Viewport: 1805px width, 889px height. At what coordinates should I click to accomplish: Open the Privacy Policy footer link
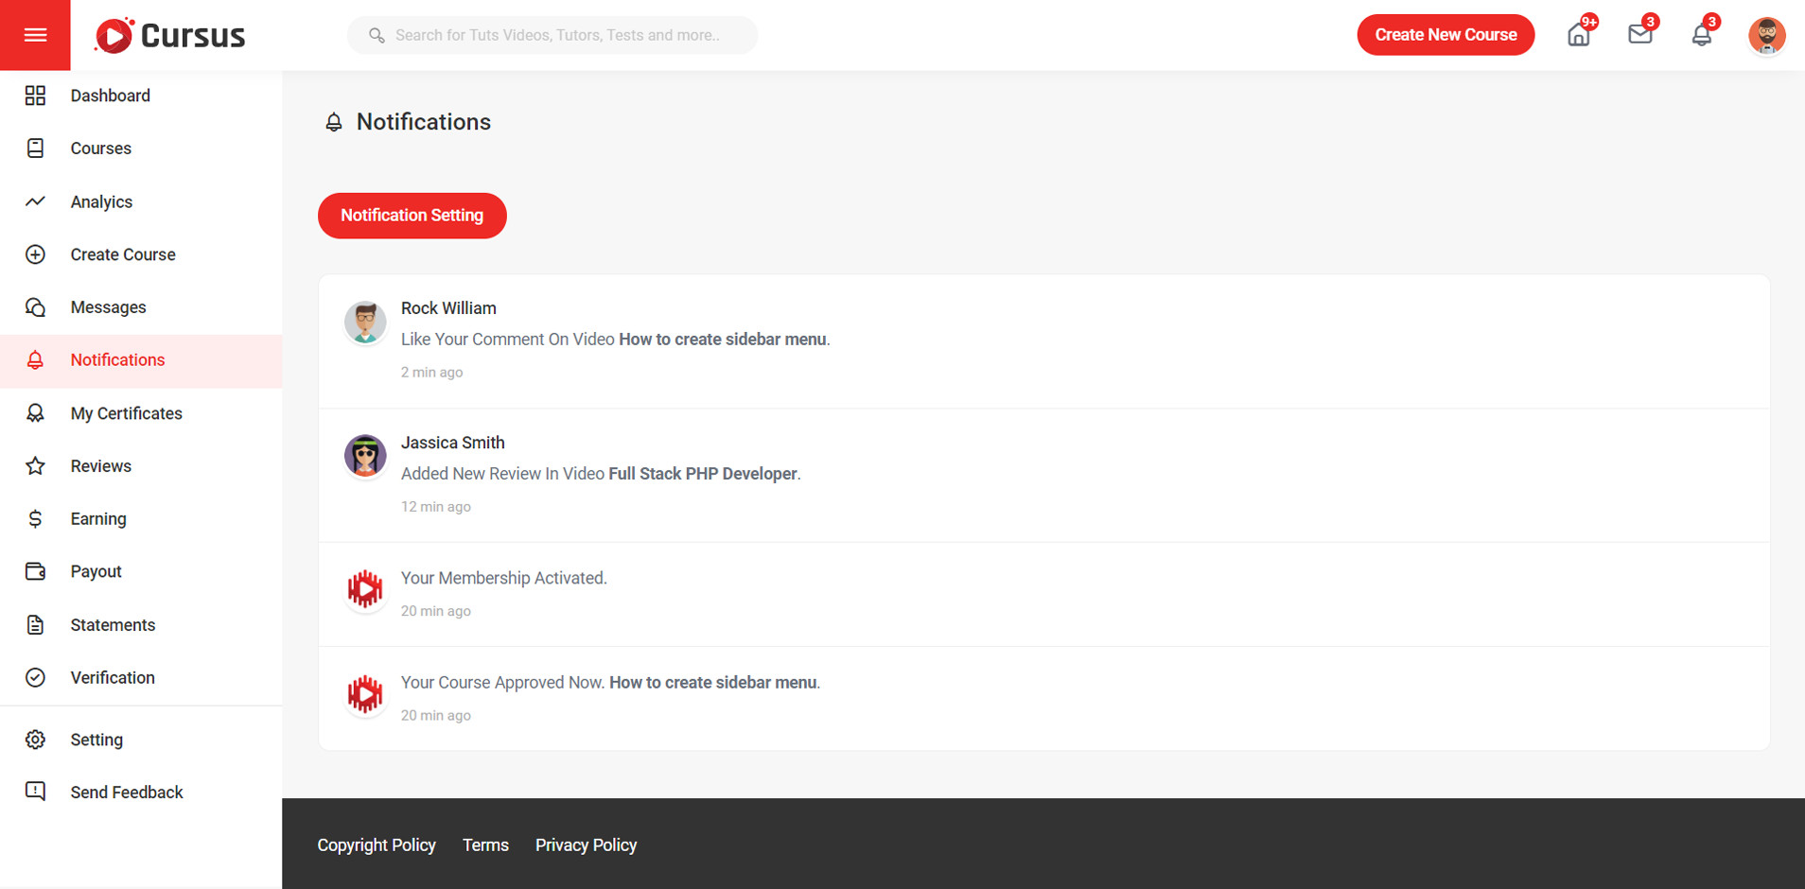click(x=586, y=845)
